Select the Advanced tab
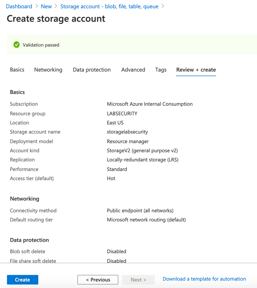Image resolution: width=257 pixels, height=288 pixels. 133,70
